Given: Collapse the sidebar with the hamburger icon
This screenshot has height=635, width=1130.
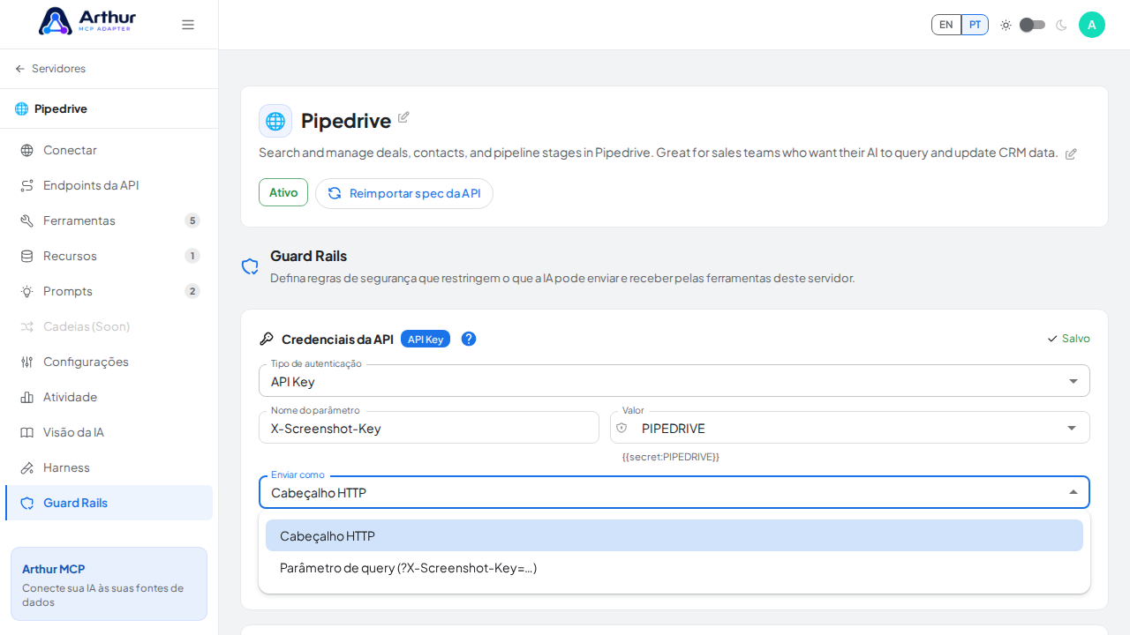Looking at the screenshot, I should [x=188, y=25].
